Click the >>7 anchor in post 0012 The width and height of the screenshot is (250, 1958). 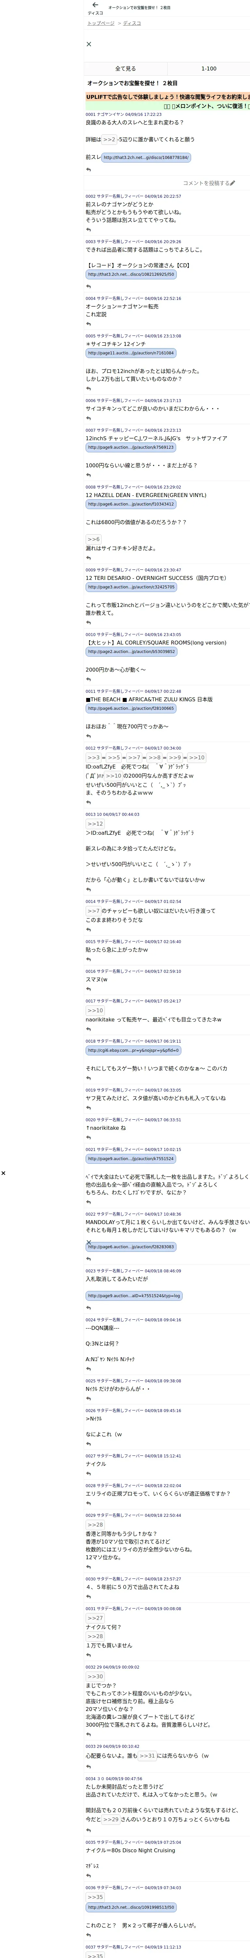click(134, 758)
